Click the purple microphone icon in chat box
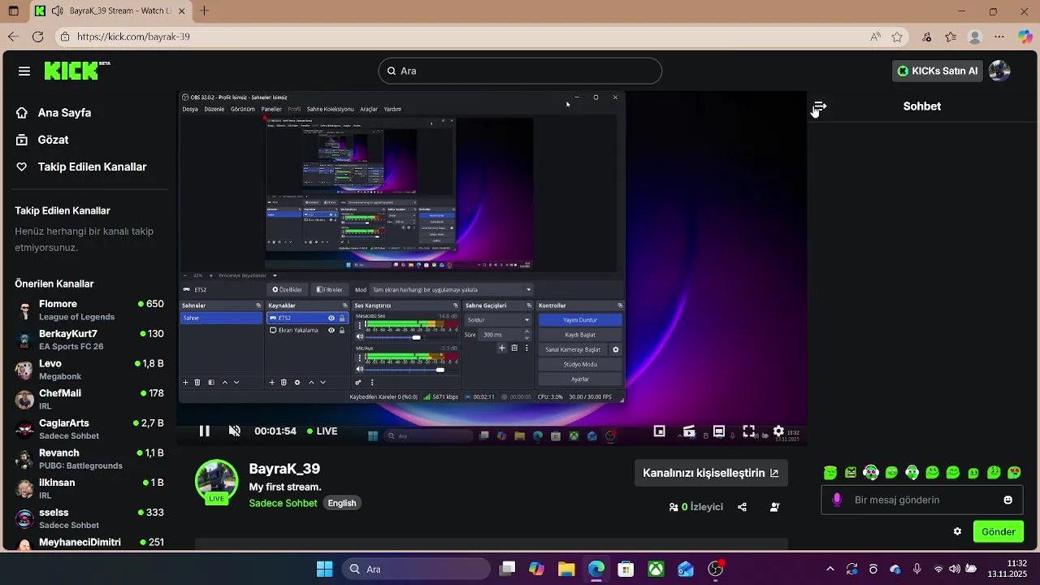 pyautogui.click(x=837, y=500)
